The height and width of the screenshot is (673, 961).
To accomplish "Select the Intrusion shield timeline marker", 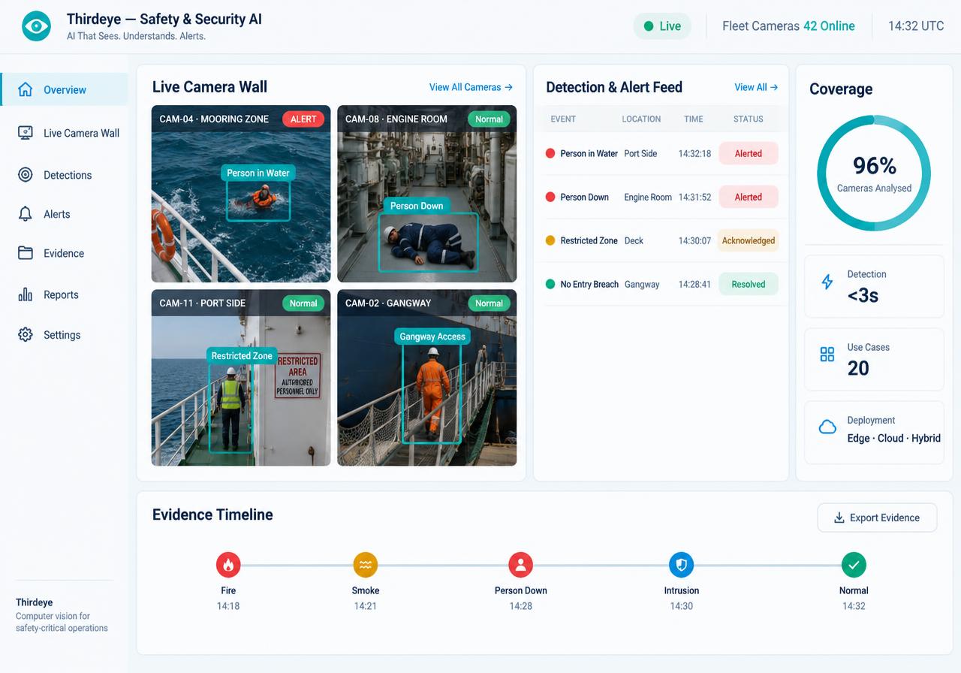I will [x=681, y=564].
